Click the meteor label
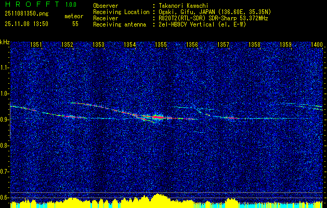327x208 pixels. click(x=74, y=16)
